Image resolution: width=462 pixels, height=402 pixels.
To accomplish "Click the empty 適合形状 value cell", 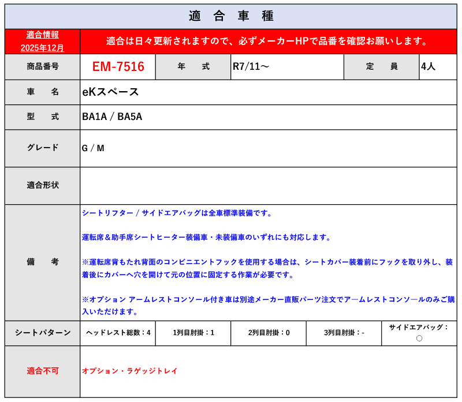I will pyautogui.click(x=268, y=186).
